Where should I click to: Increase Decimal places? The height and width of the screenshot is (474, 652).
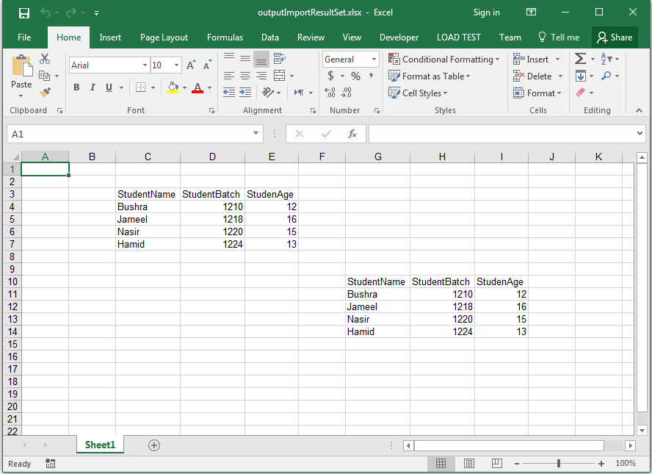pos(330,93)
